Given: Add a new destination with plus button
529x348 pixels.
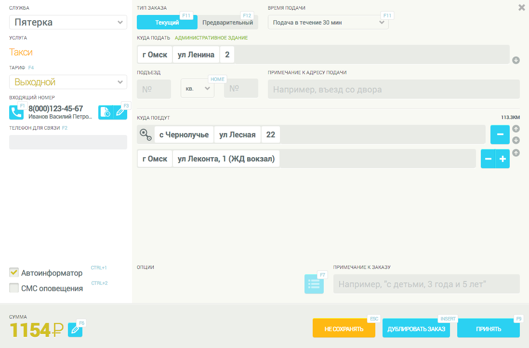Looking at the screenshot, I should 503,159.
